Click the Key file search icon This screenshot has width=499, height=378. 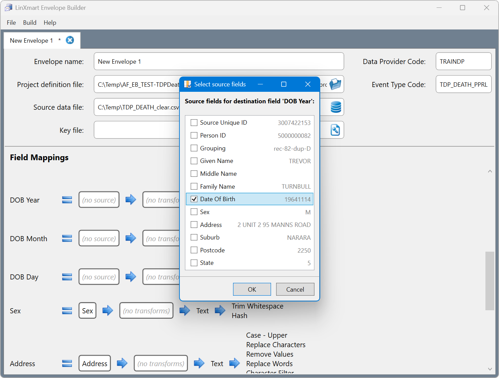pyautogui.click(x=335, y=130)
